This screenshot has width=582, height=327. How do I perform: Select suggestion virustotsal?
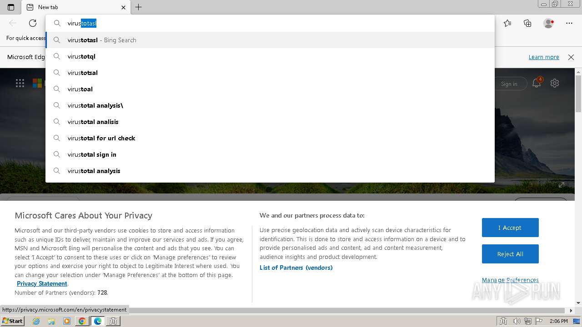(x=270, y=73)
